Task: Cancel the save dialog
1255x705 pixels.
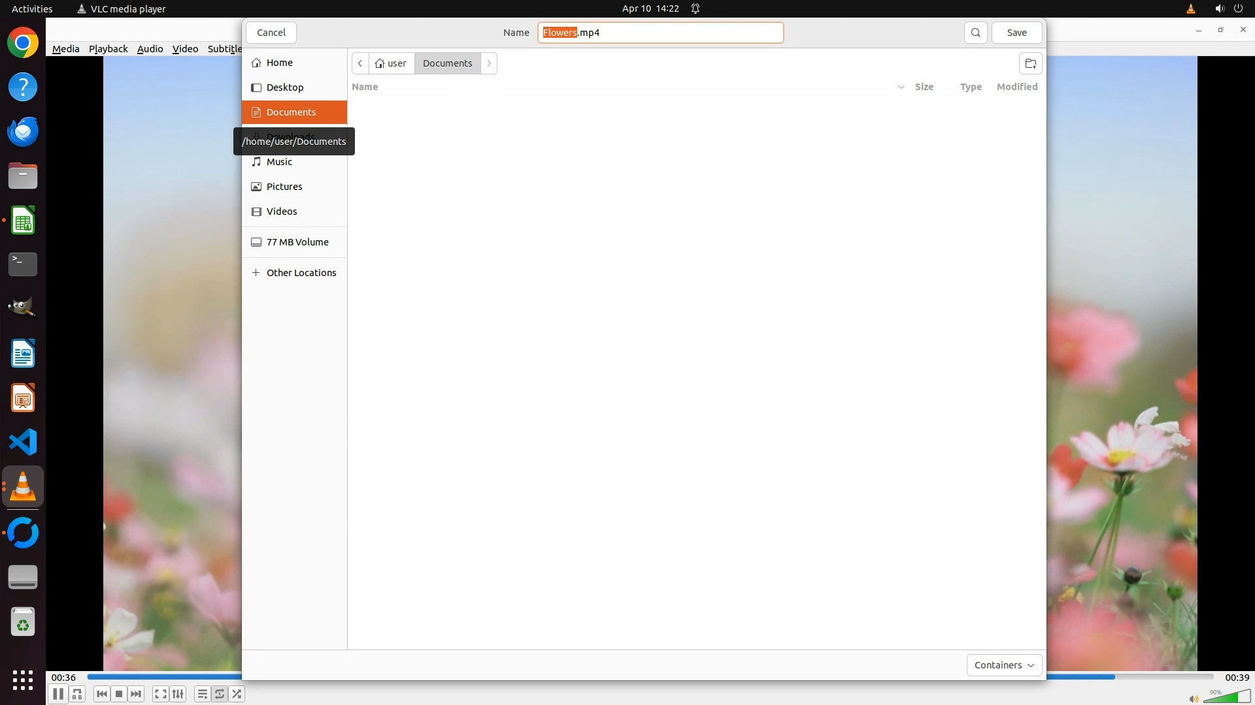Action: pyautogui.click(x=271, y=33)
